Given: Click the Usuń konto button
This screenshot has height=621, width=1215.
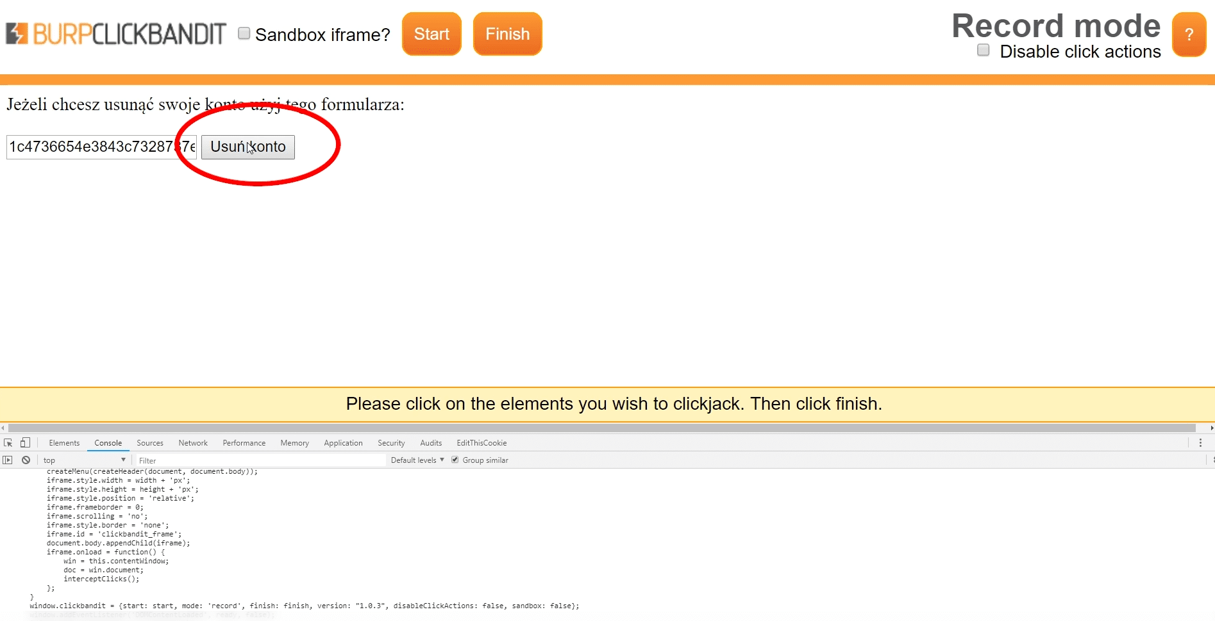Looking at the screenshot, I should (x=248, y=147).
